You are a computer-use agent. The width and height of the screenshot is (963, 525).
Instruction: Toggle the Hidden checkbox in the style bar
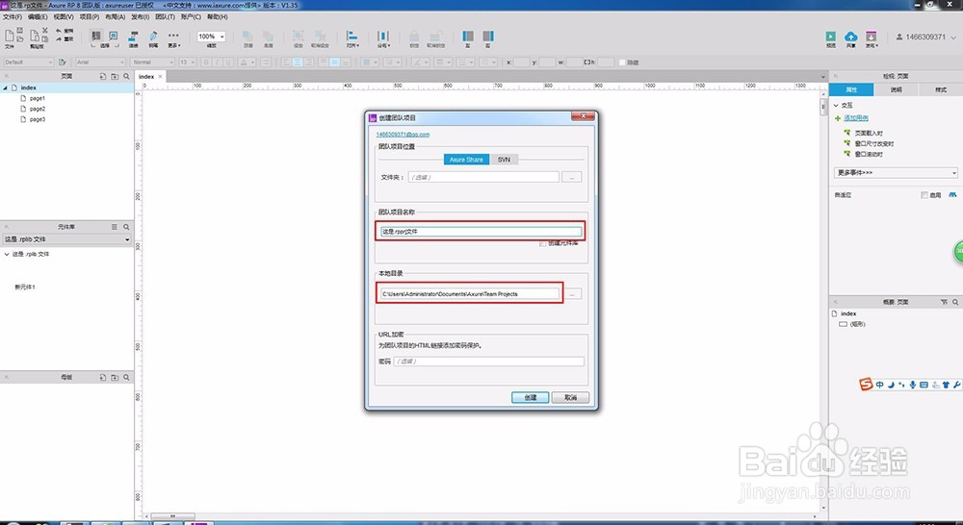click(x=622, y=62)
